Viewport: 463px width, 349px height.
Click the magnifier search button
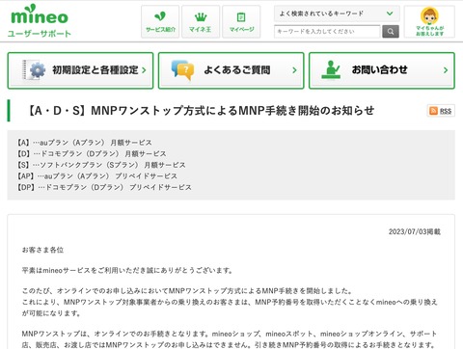click(x=391, y=32)
